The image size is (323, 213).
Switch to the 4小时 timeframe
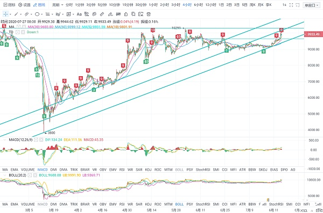pyautogui.click(x=187, y=5)
